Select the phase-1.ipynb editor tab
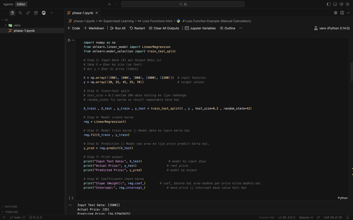 (x=83, y=13)
